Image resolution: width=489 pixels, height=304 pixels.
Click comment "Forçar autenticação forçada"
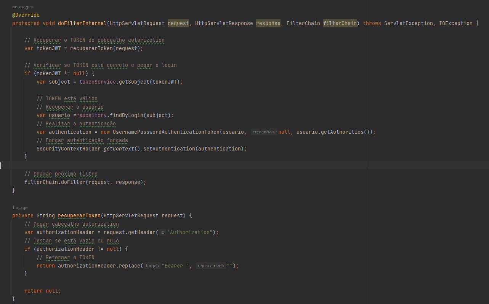[82, 140]
